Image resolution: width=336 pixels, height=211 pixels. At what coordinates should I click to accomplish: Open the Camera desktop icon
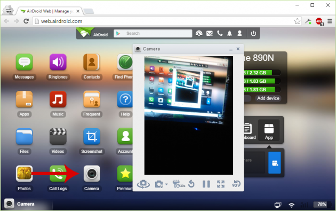pos(92,174)
